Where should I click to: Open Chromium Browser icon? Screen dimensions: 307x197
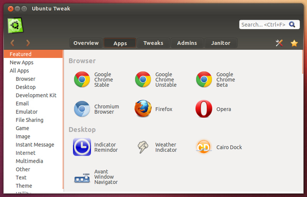pos(82,109)
